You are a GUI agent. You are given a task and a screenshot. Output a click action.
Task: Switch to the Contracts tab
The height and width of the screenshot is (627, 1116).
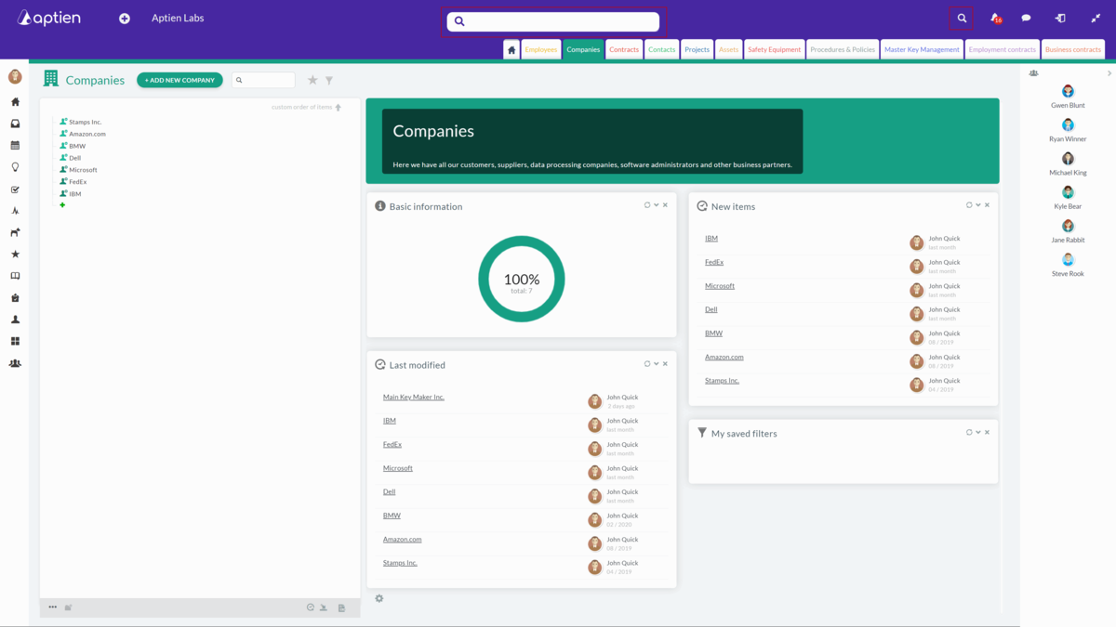coord(624,50)
